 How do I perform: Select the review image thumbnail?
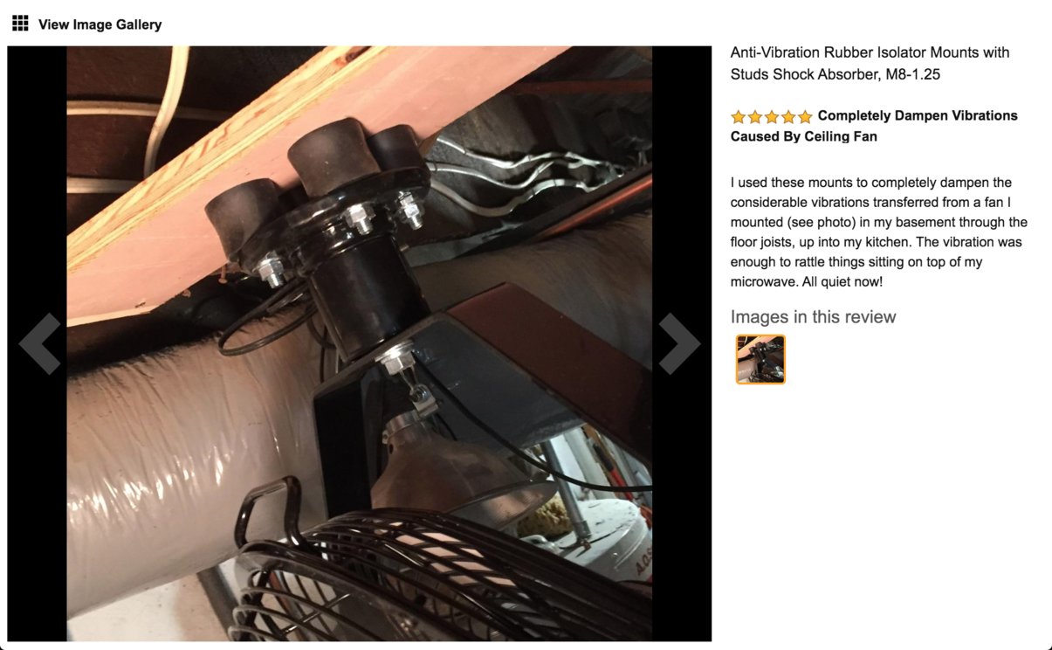760,359
